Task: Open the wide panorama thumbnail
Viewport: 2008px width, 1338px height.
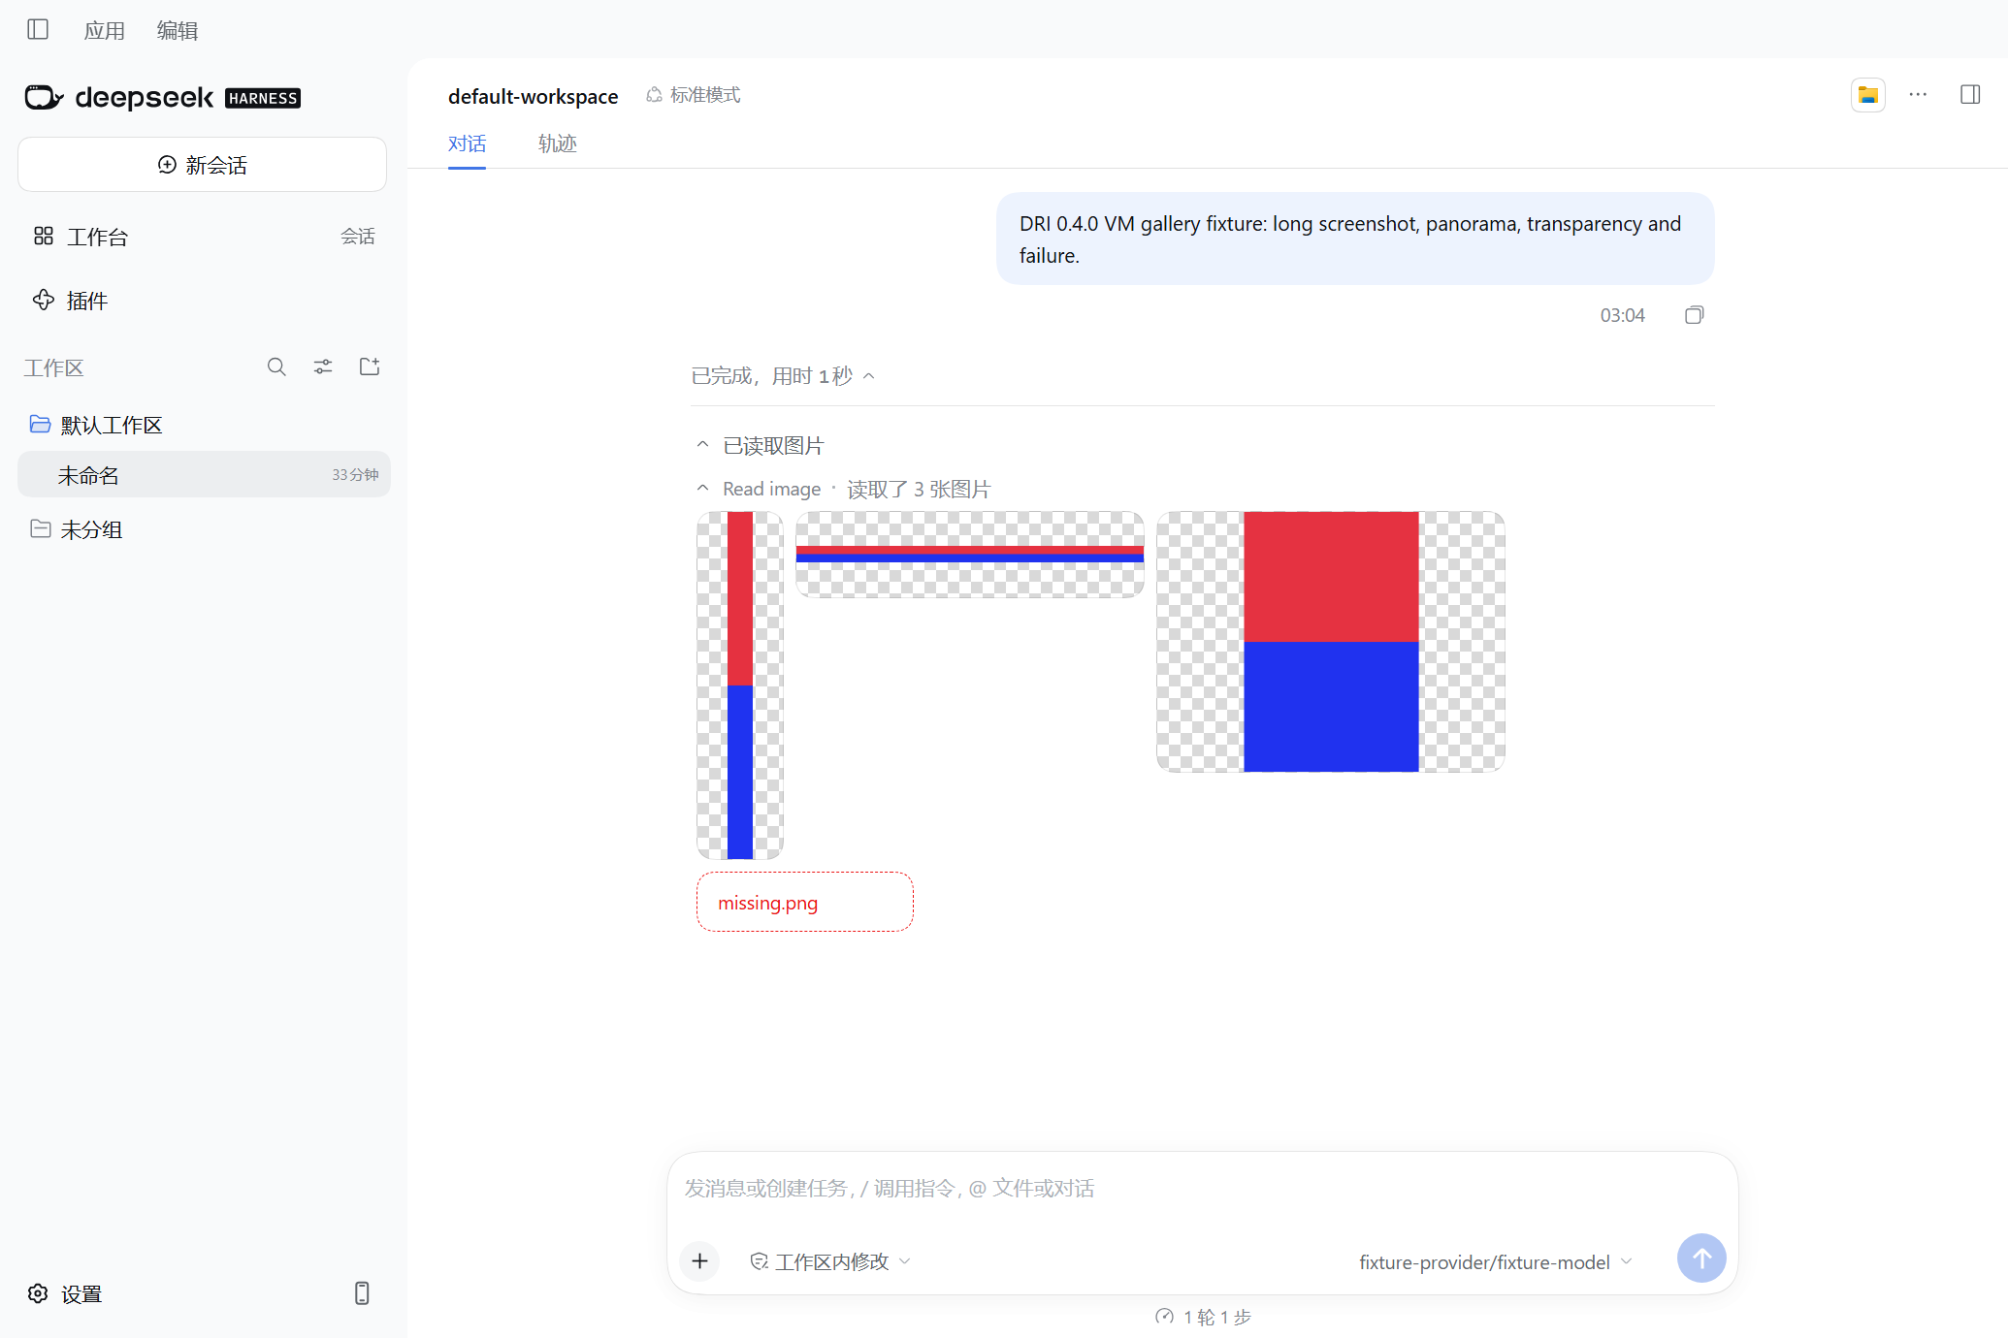Action: (x=970, y=555)
